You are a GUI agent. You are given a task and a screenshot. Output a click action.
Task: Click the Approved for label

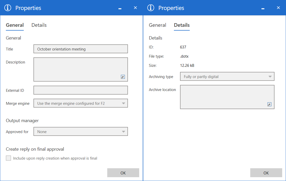tap(17, 132)
